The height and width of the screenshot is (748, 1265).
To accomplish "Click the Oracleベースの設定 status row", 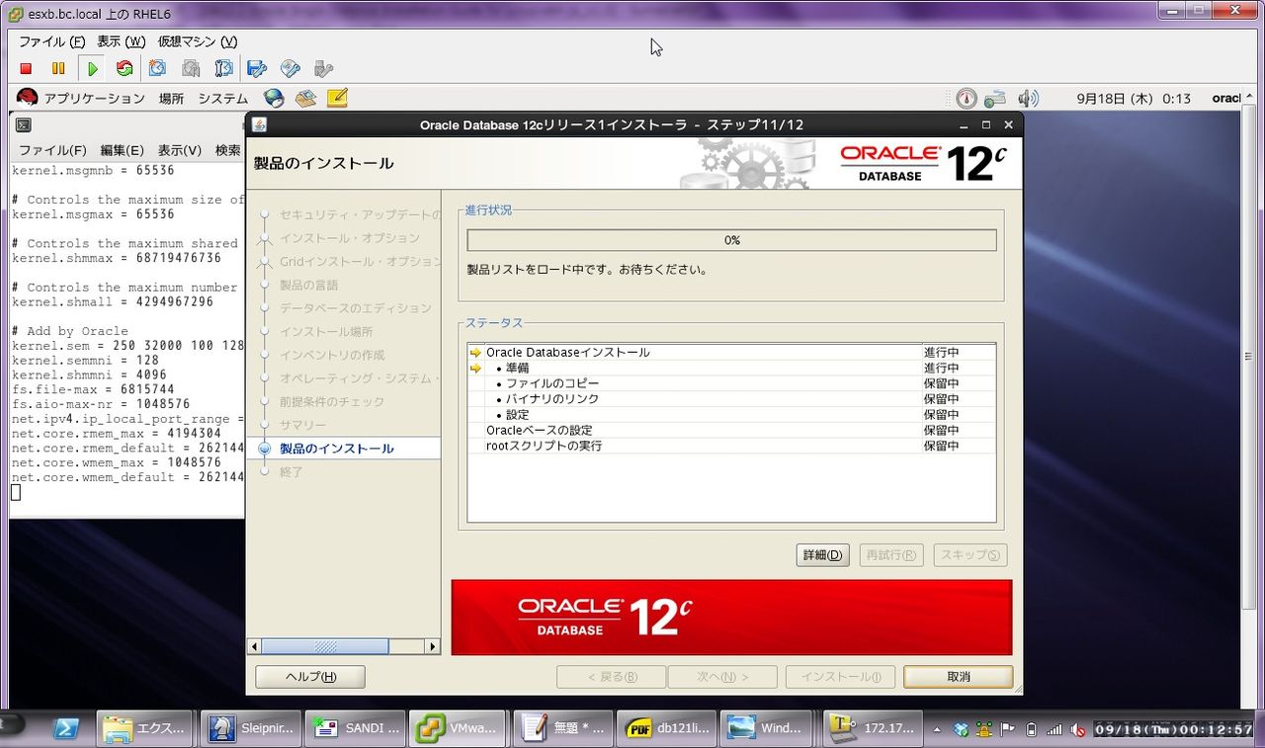I will 731,431.
